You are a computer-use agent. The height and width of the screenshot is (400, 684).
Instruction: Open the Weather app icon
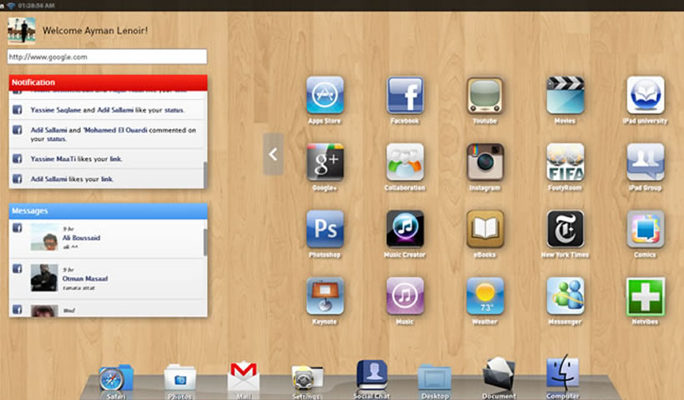(x=485, y=296)
